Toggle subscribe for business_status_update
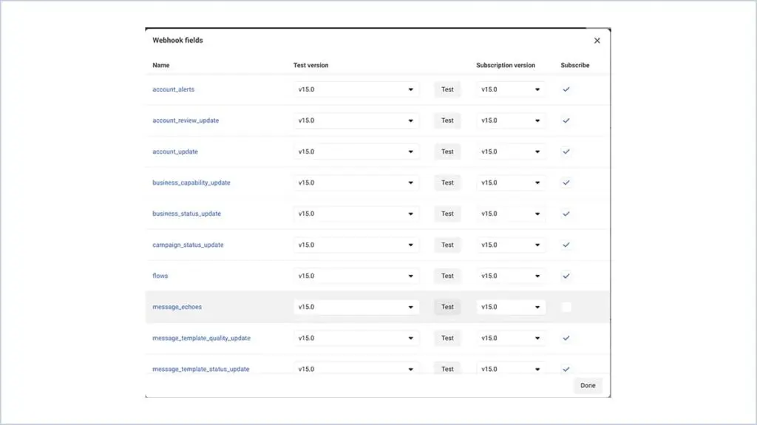757x425 pixels. (566, 214)
